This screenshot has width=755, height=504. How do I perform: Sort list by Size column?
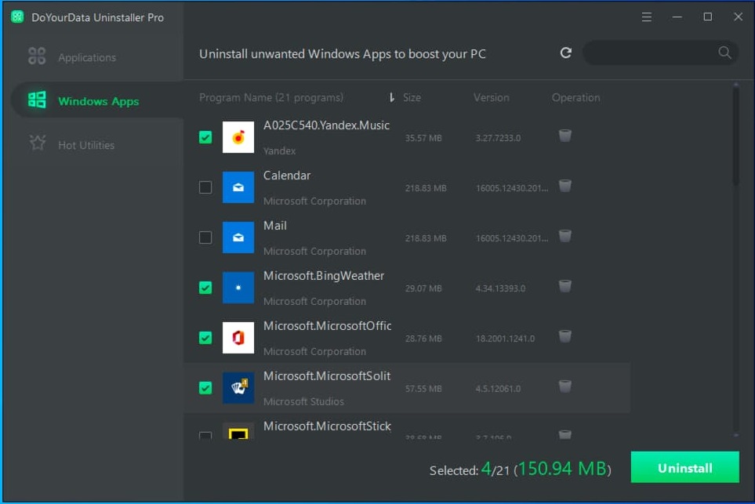tap(412, 98)
